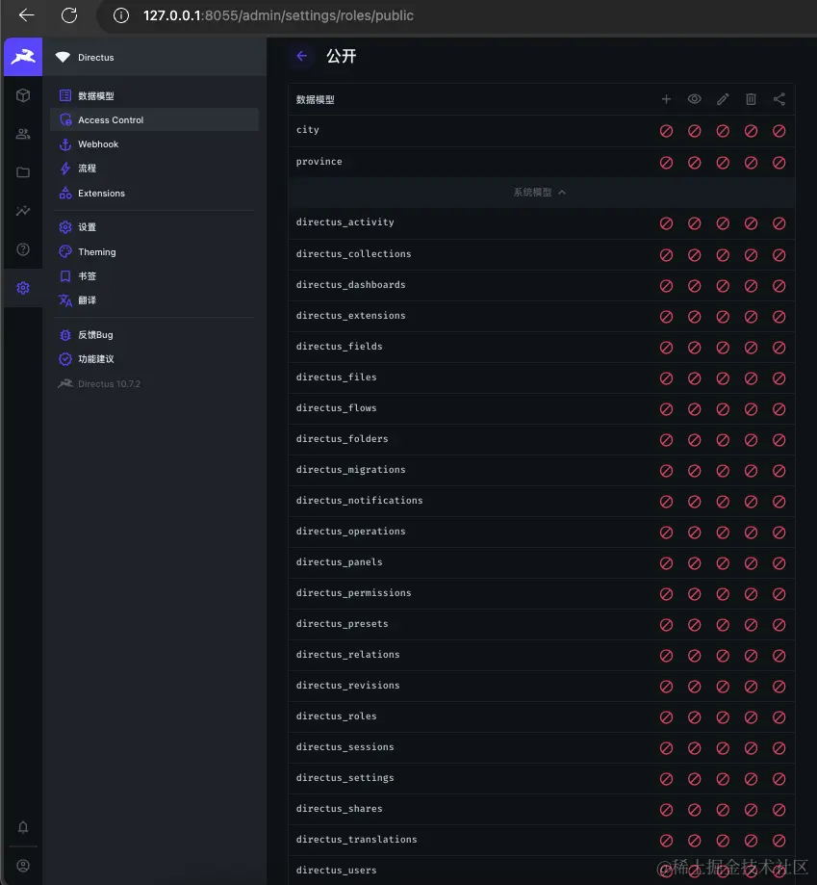Image resolution: width=817 pixels, height=885 pixels.
Task: Click the browser address bar URL
Action: pyautogui.click(x=279, y=15)
